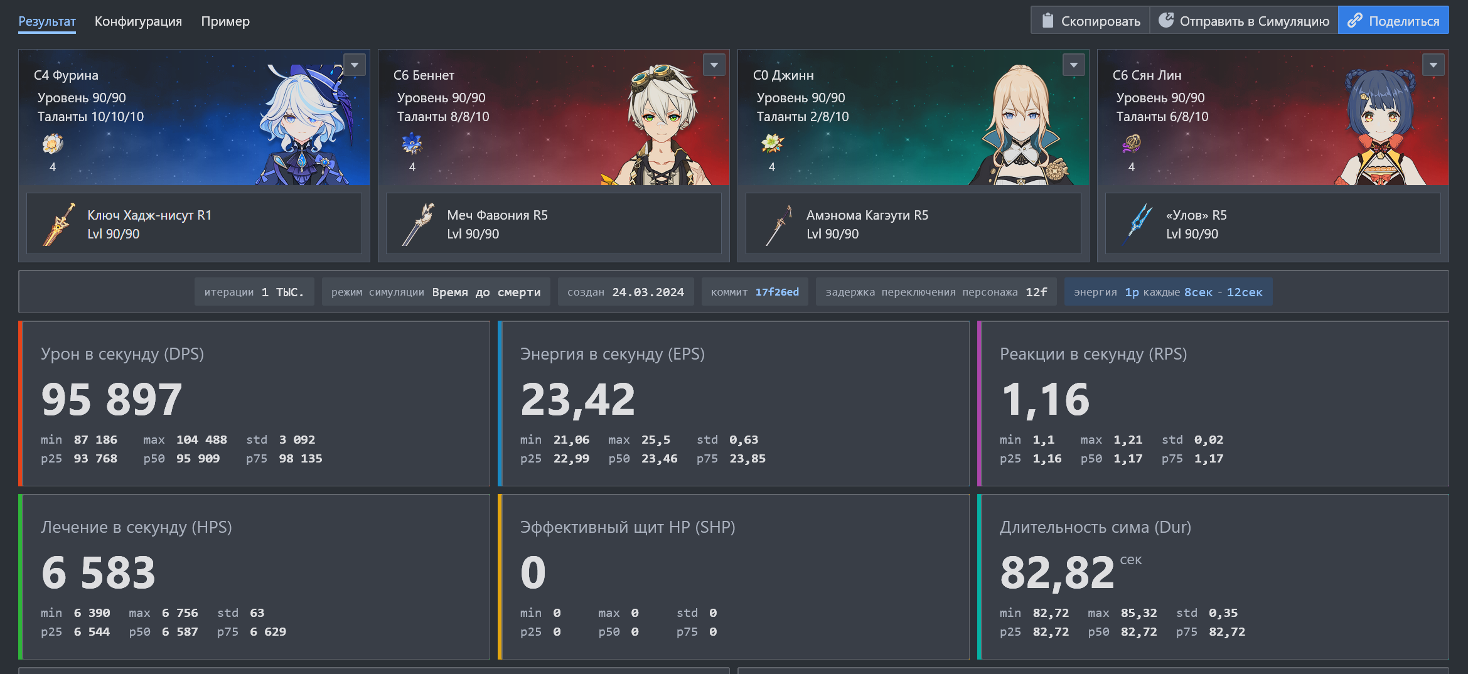Click the Ключ Хадж-нисут R1 weapon name
1468x674 pixels.
pyautogui.click(x=149, y=215)
